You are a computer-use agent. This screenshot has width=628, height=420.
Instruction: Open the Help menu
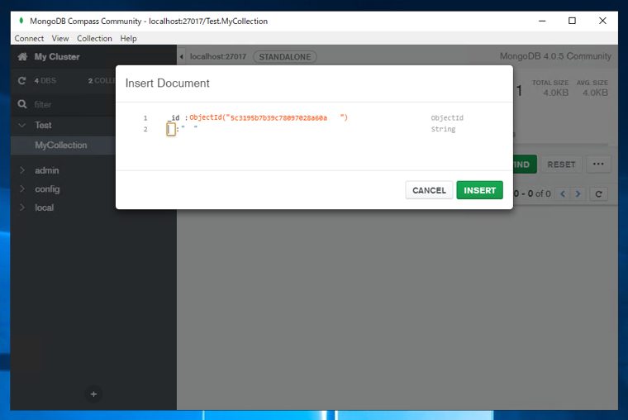128,39
